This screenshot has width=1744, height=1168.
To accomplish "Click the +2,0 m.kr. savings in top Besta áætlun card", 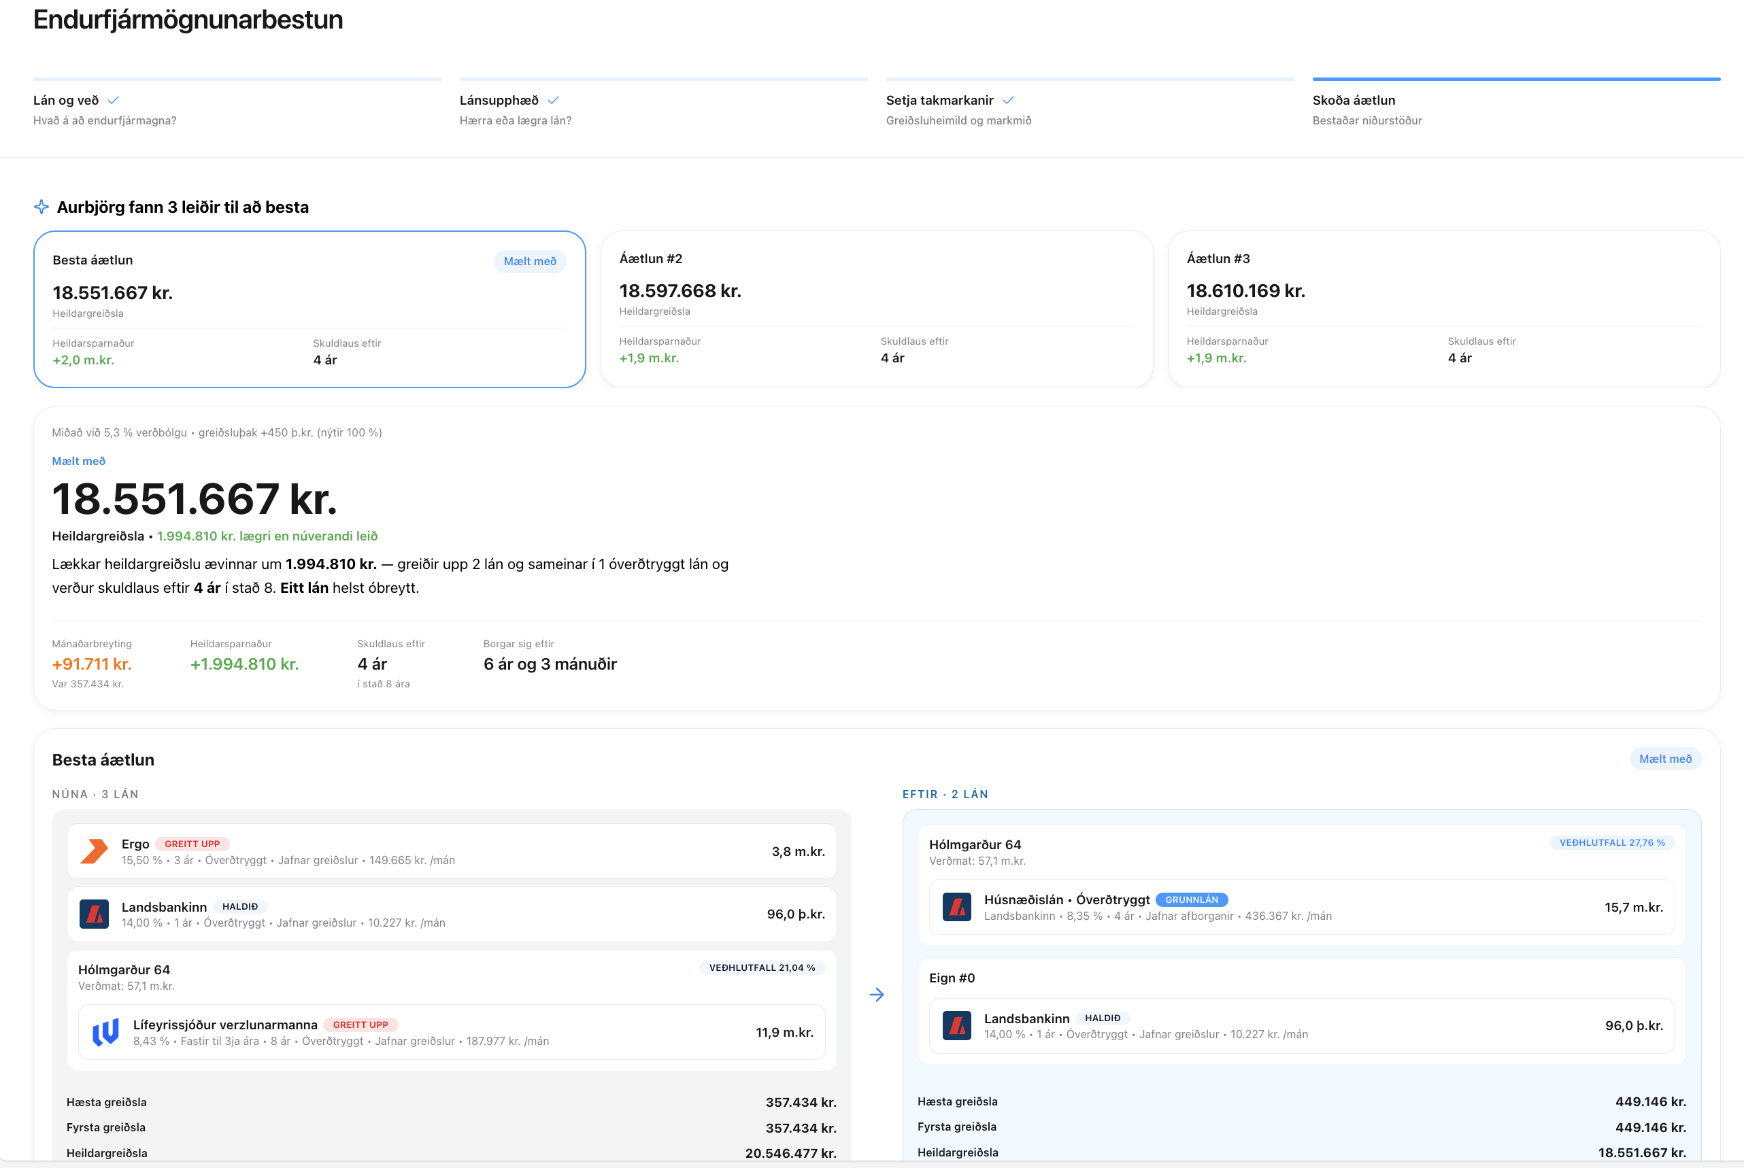I will 84,360.
